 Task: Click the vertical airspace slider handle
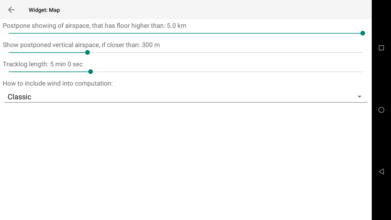(87, 53)
